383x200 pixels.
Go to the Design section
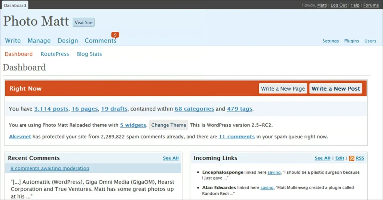click(68, 41)
